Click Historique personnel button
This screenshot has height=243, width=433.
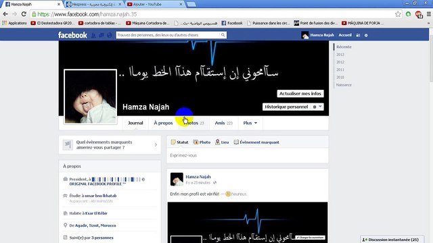point(286,107)
